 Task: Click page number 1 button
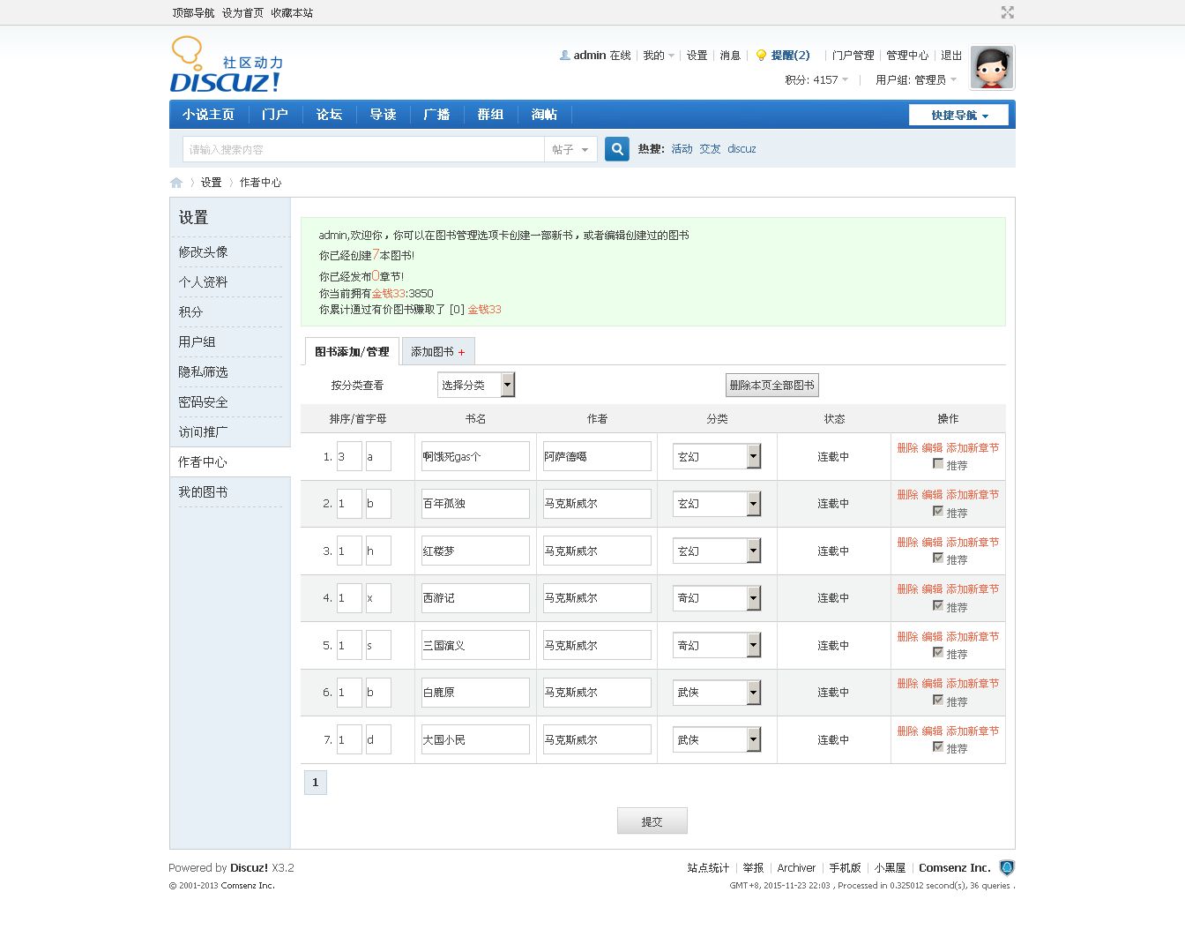click(x=315, y=783)
